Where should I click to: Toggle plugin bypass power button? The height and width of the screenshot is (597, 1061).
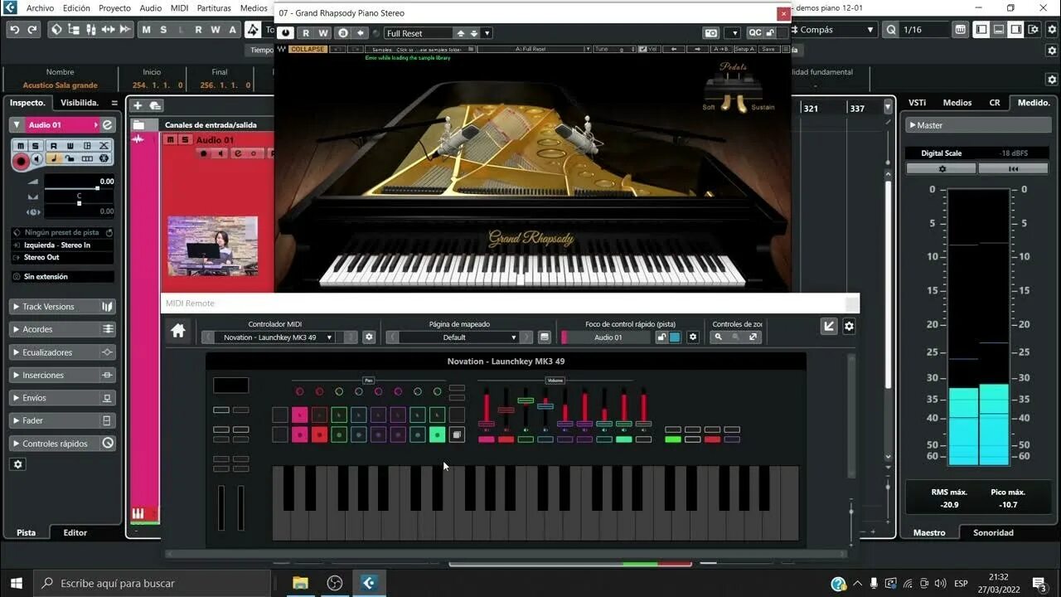pyautogui.click(x=286, y=33)
